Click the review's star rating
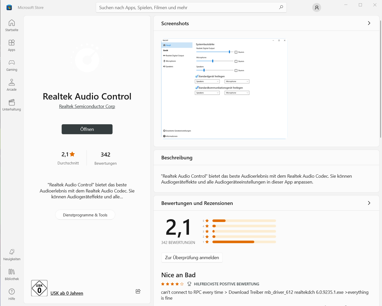The width and height of the screenshot is (382, 306). point(172,284)
